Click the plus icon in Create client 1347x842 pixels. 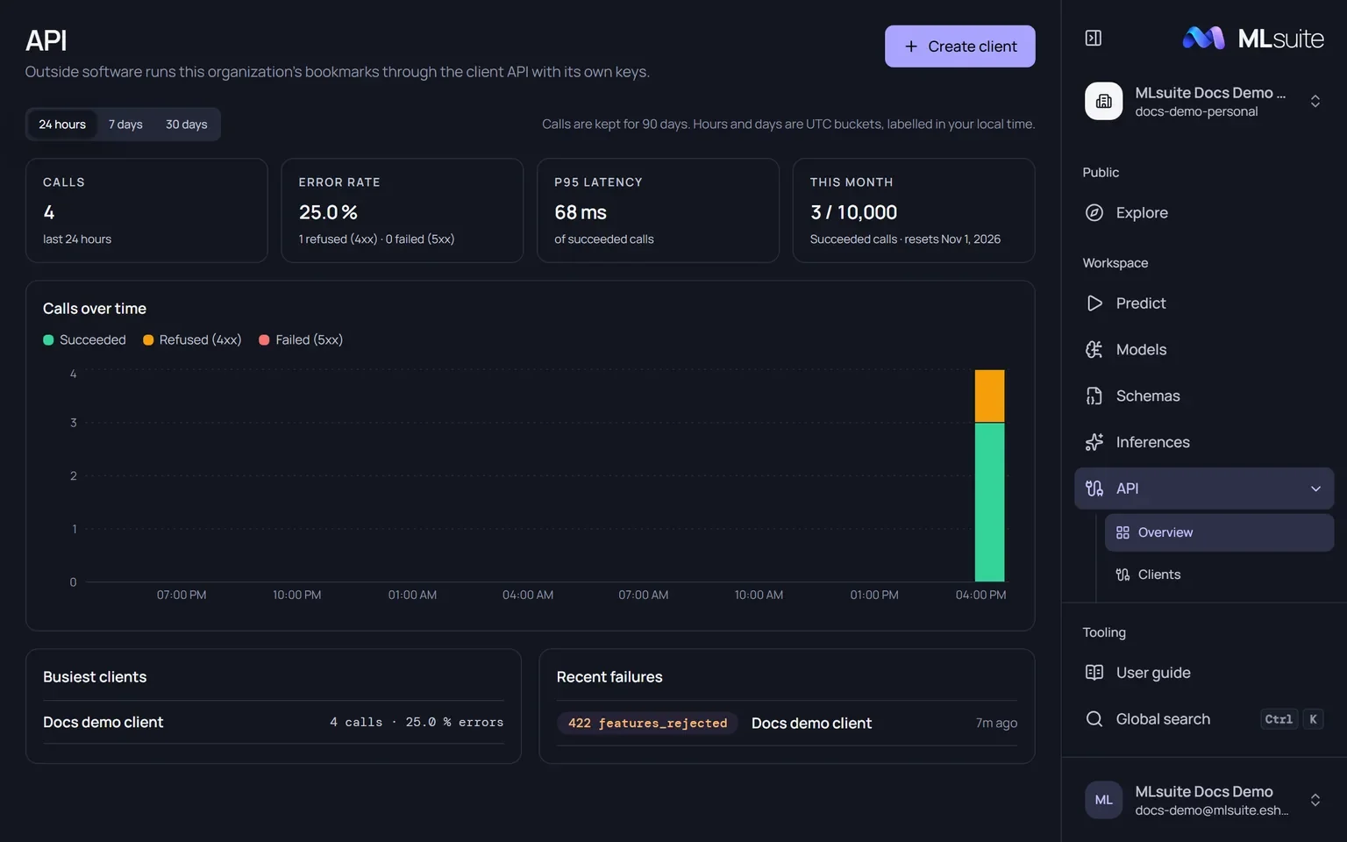point(911,46)
